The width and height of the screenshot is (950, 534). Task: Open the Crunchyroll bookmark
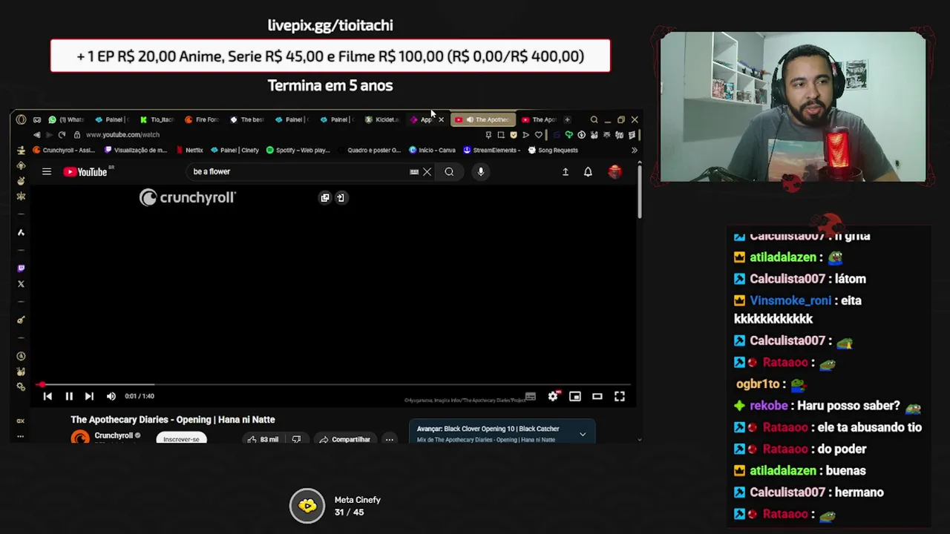pyautogui.click(x=65, y=150)
